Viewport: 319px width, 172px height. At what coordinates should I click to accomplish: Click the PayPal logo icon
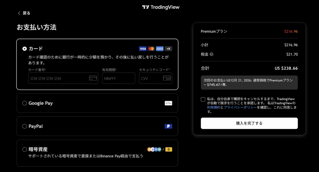[168, 126]
